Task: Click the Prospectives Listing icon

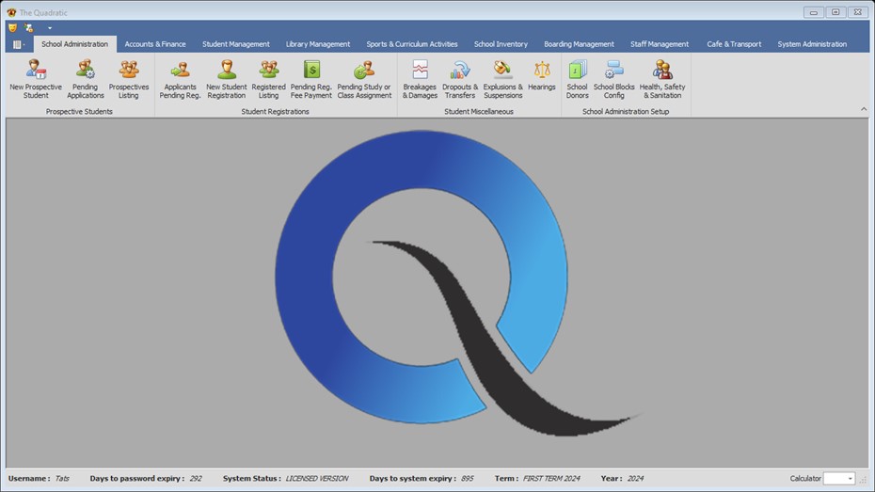Action: tap(129, 79)
